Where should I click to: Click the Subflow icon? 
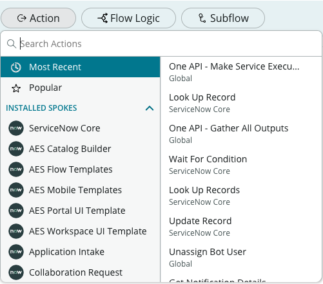[x=202, y=18]
